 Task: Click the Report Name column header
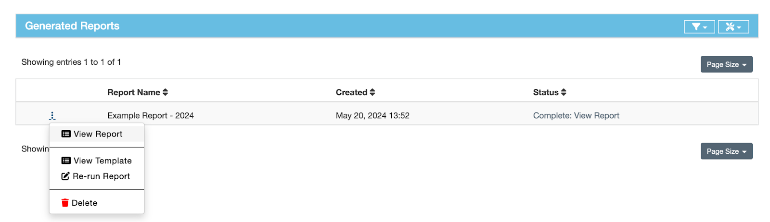click(x=133, y=92)
